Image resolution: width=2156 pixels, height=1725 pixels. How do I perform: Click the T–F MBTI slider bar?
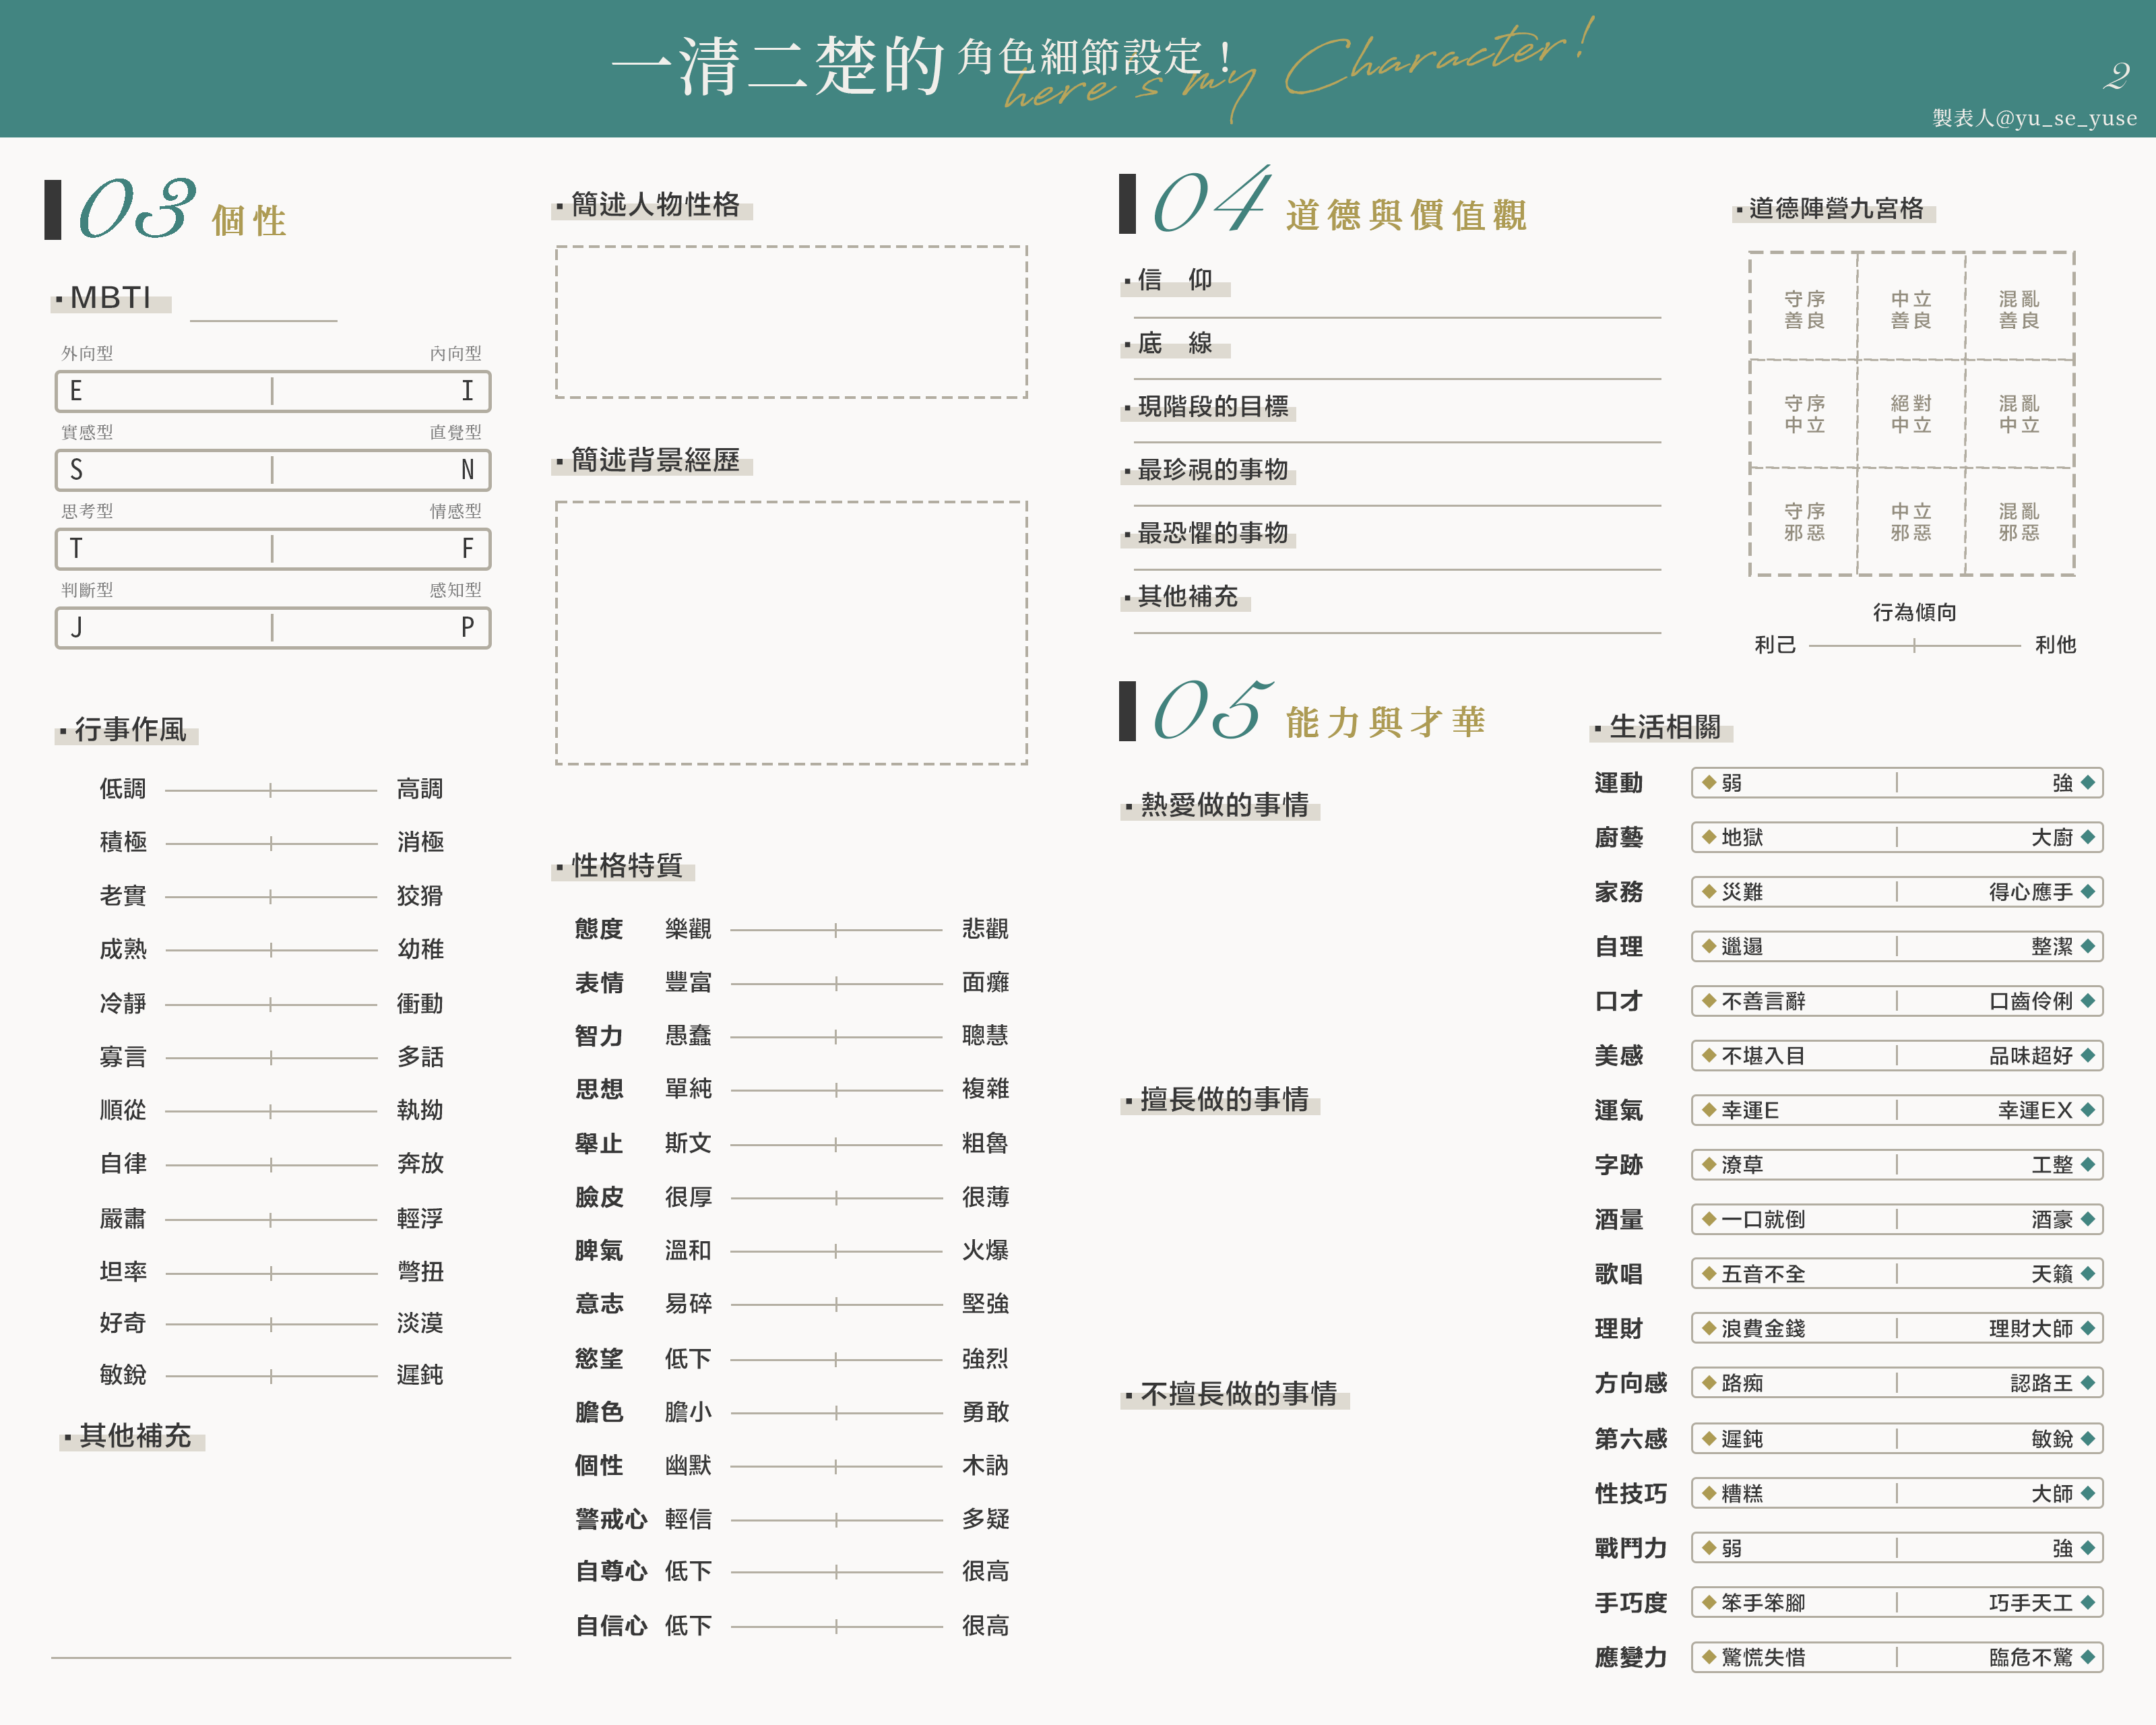pos(272,548)
